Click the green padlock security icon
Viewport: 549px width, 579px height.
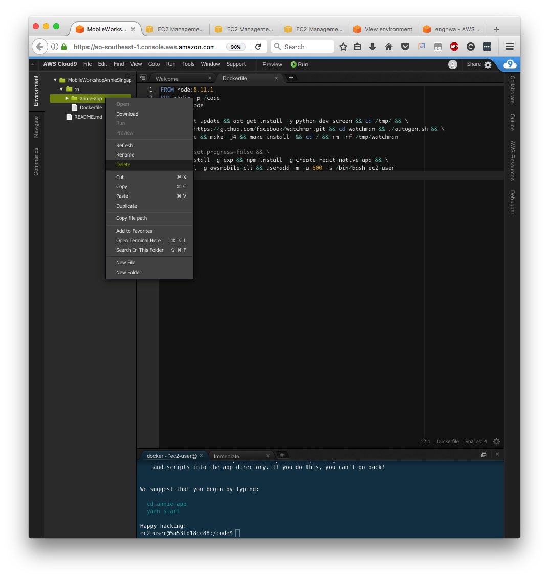64,47
